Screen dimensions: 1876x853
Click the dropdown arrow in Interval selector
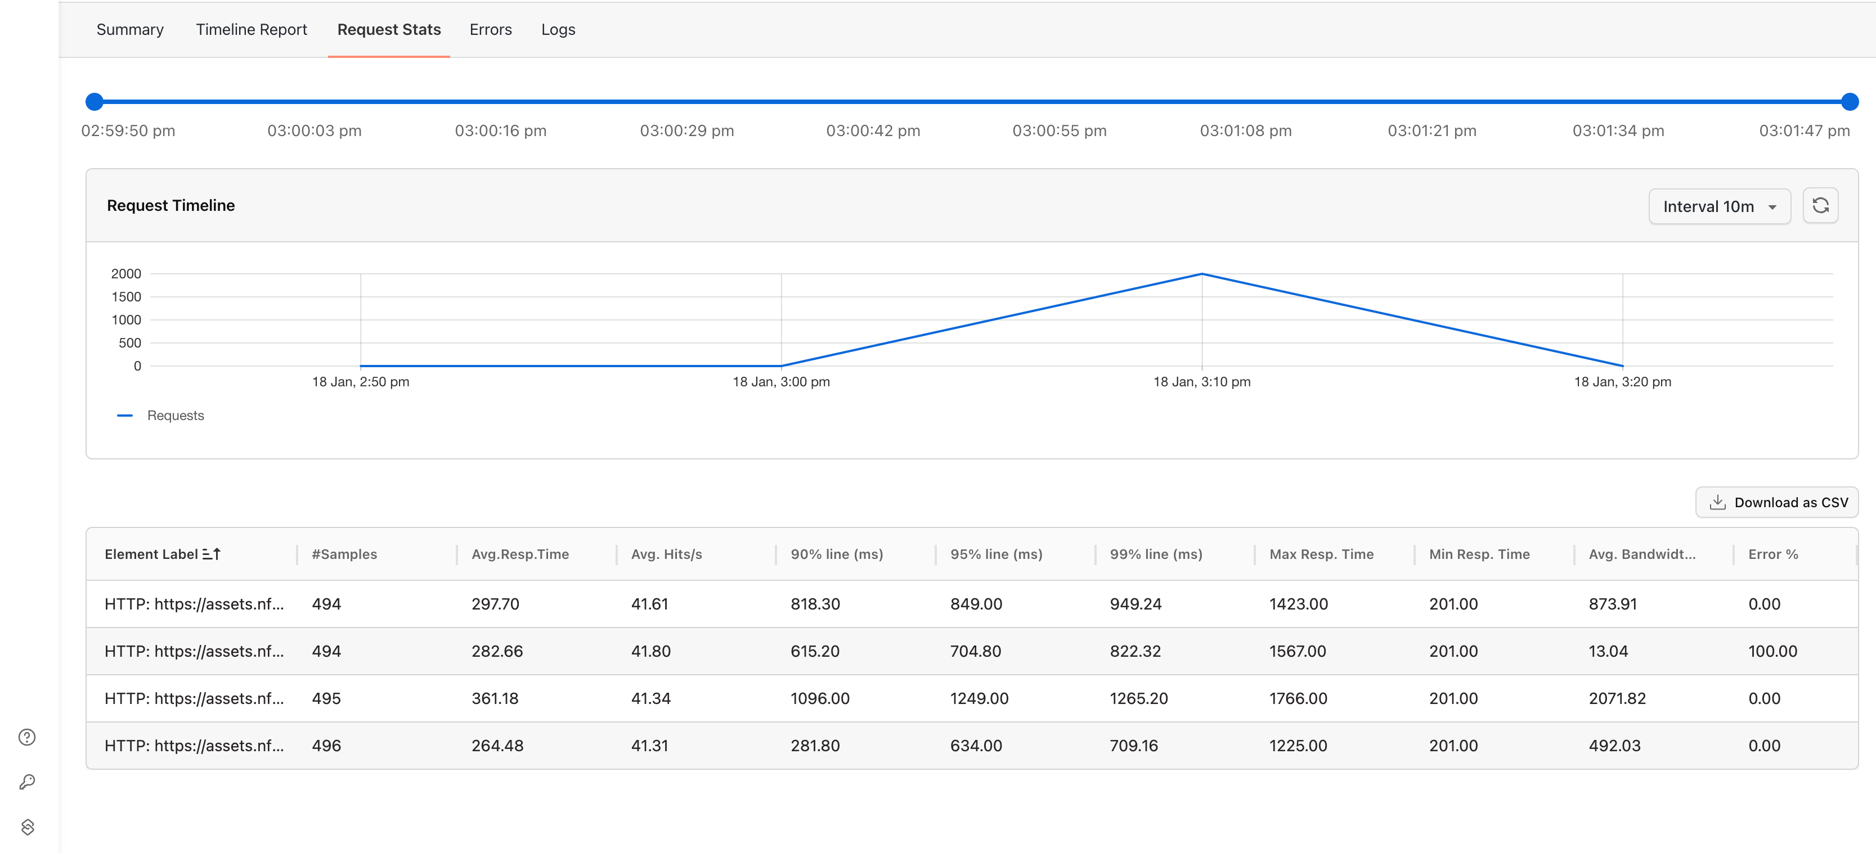1772,207
